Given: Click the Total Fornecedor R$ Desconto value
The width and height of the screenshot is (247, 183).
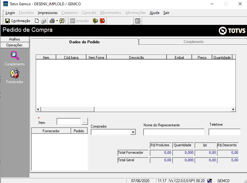Looking at the screenshot, I should coord(228,152).
